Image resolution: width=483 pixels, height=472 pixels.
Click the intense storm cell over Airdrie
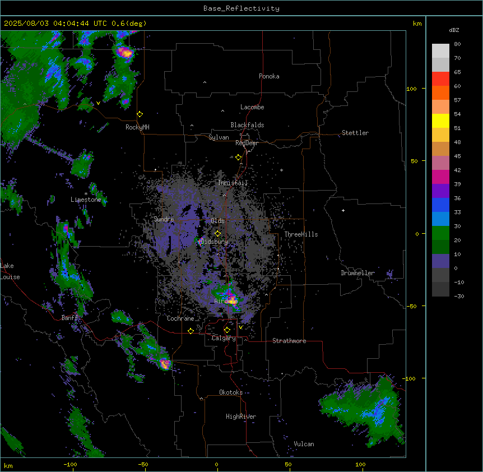231,300
